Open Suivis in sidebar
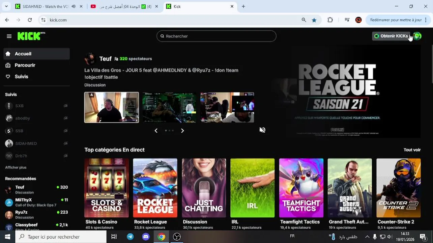Viewport: 433px width, 243px height. [36, 77]
